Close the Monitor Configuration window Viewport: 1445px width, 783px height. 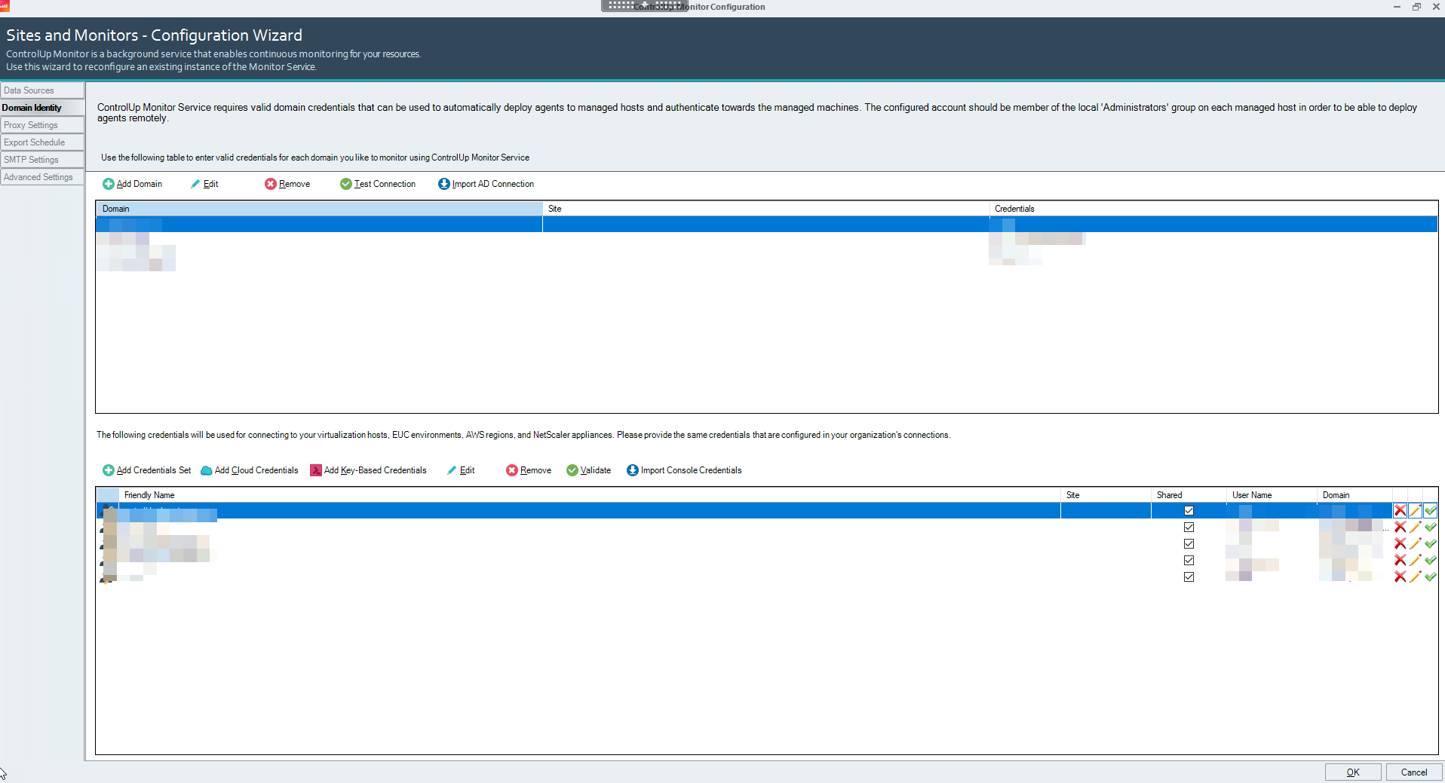(x=1436, y=7)
